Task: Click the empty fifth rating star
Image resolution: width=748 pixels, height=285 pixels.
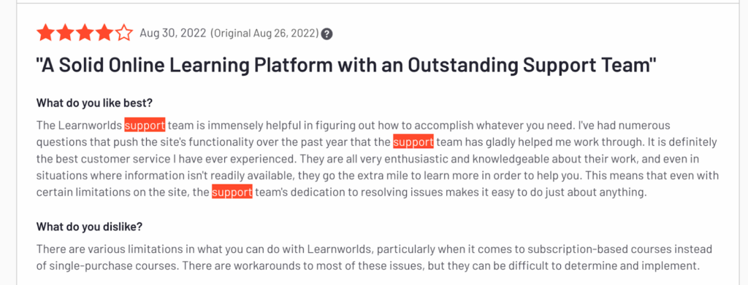Action: 123,34
